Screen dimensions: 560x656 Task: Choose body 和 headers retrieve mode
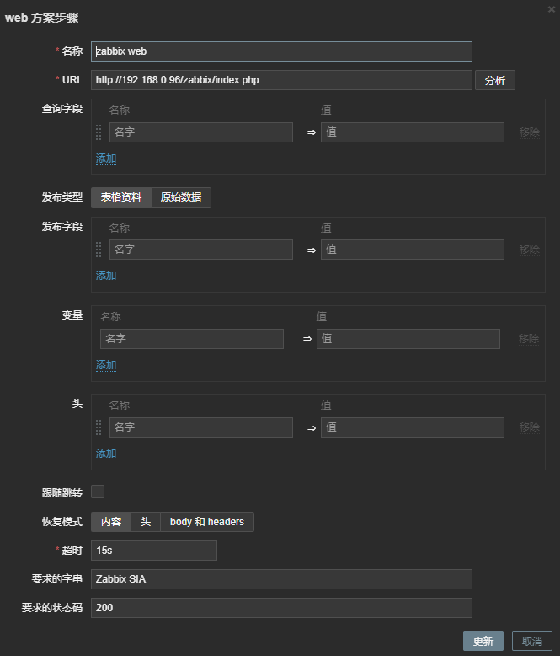pyautogui.click(x=207, y=522)
